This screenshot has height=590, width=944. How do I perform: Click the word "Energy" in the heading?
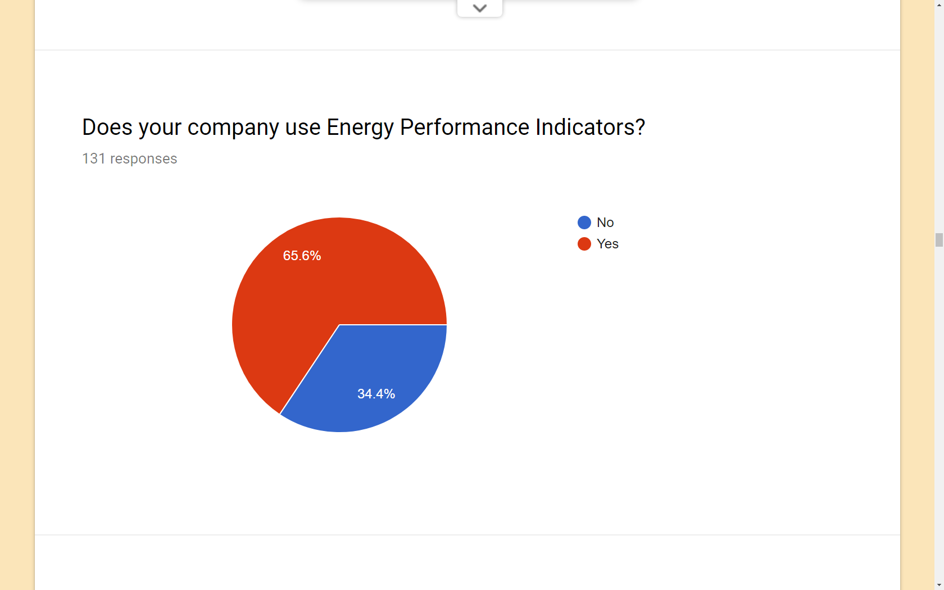coord(360,128)
